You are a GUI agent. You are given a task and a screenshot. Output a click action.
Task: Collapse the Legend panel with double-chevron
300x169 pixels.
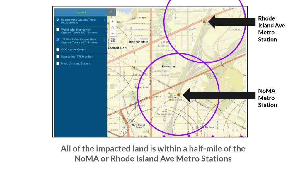pos(111,12)
